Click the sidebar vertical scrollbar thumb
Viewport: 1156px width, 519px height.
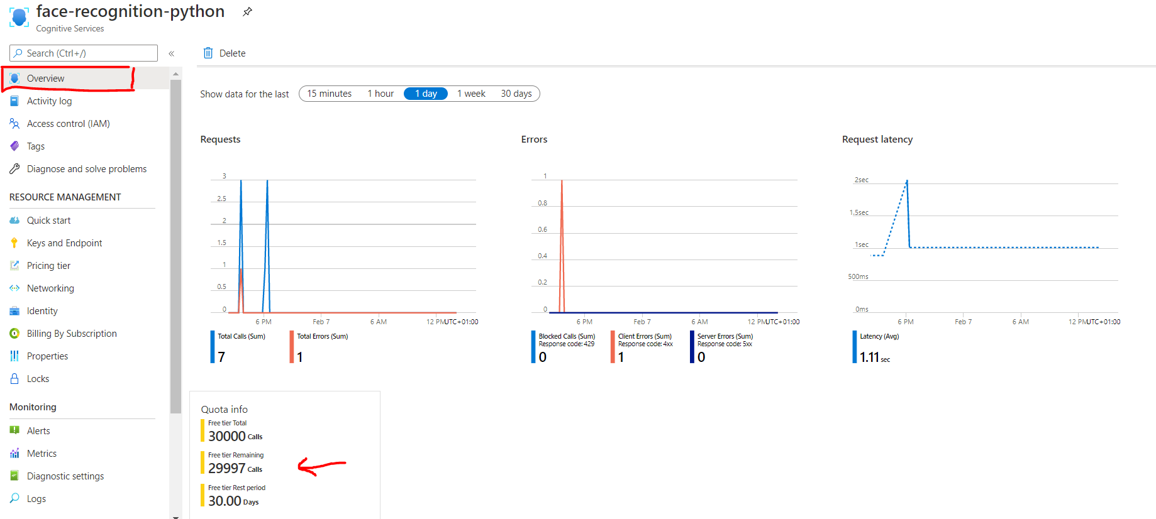pos(175,246)
